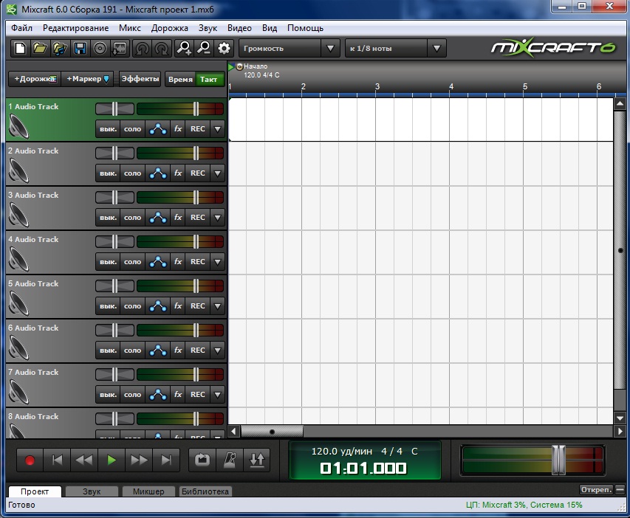Click the Откреп. undock button
Screen dimensions: 630x518
pos(596,489)
